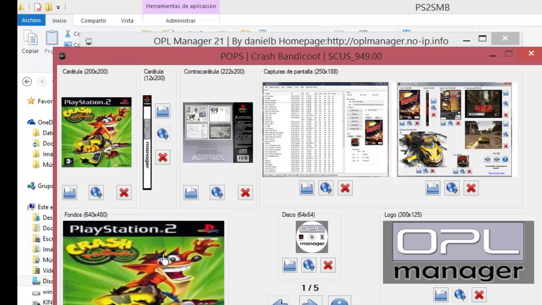Viewport: 542px width, 305px height.
Task: Download the Carátula (12x200) spine online
Action: [163, 134]
